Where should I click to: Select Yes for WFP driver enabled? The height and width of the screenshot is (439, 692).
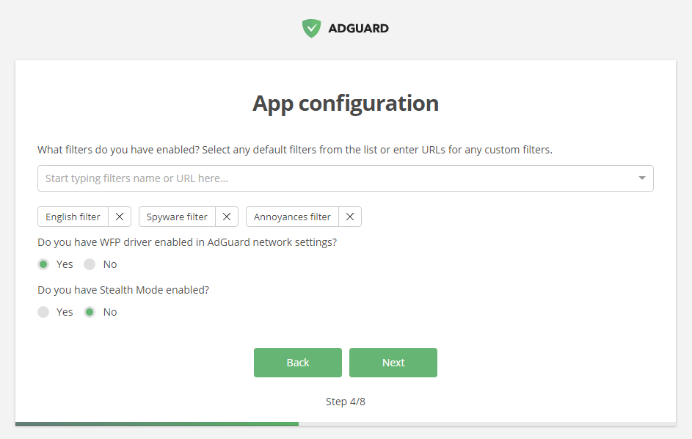click(x=44, y=264)
